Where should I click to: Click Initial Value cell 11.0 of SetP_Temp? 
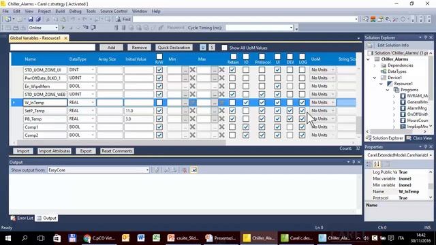pos(139,110)
